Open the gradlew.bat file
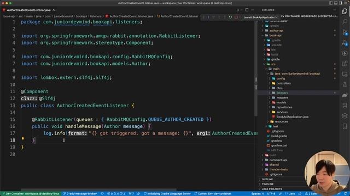Screen dimensions: 350x196 [x=279, y=146]
